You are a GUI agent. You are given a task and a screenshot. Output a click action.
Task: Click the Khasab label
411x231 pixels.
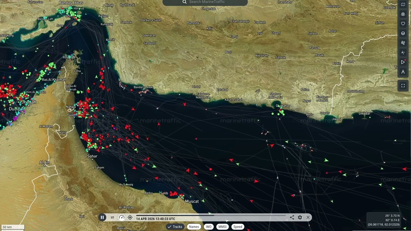pos(69,57)
